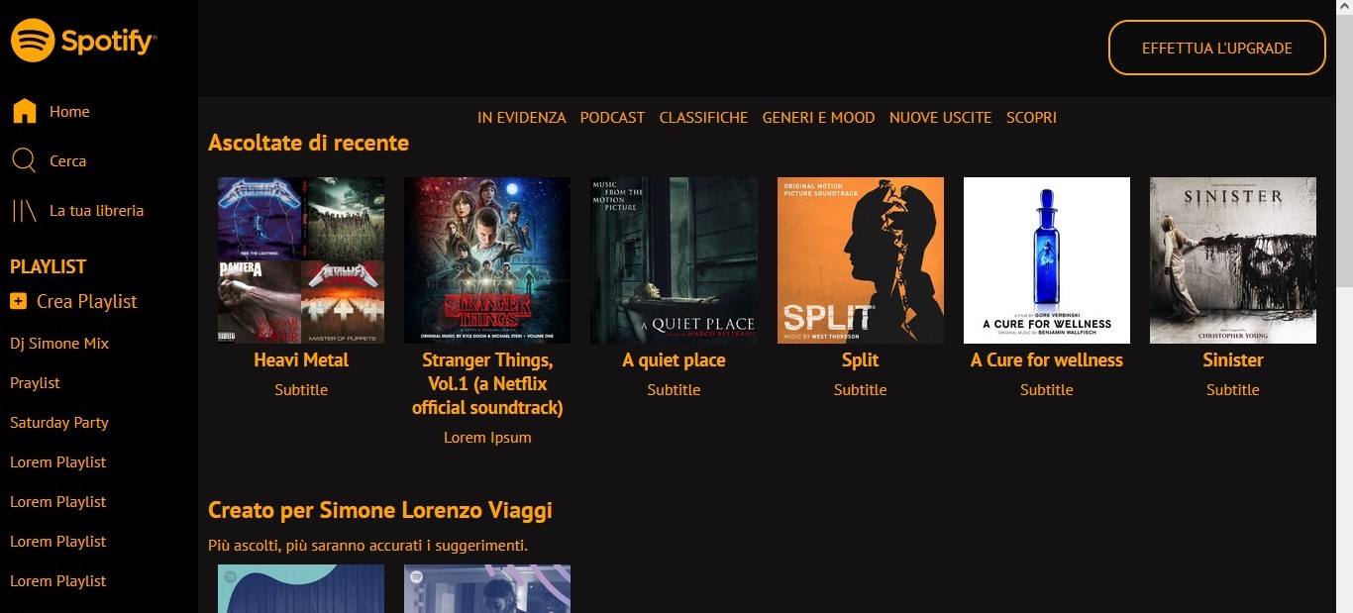Screen dimensions: 1353x613
Task: Select the Saturday Party playlist
Action: pos(59,422)
